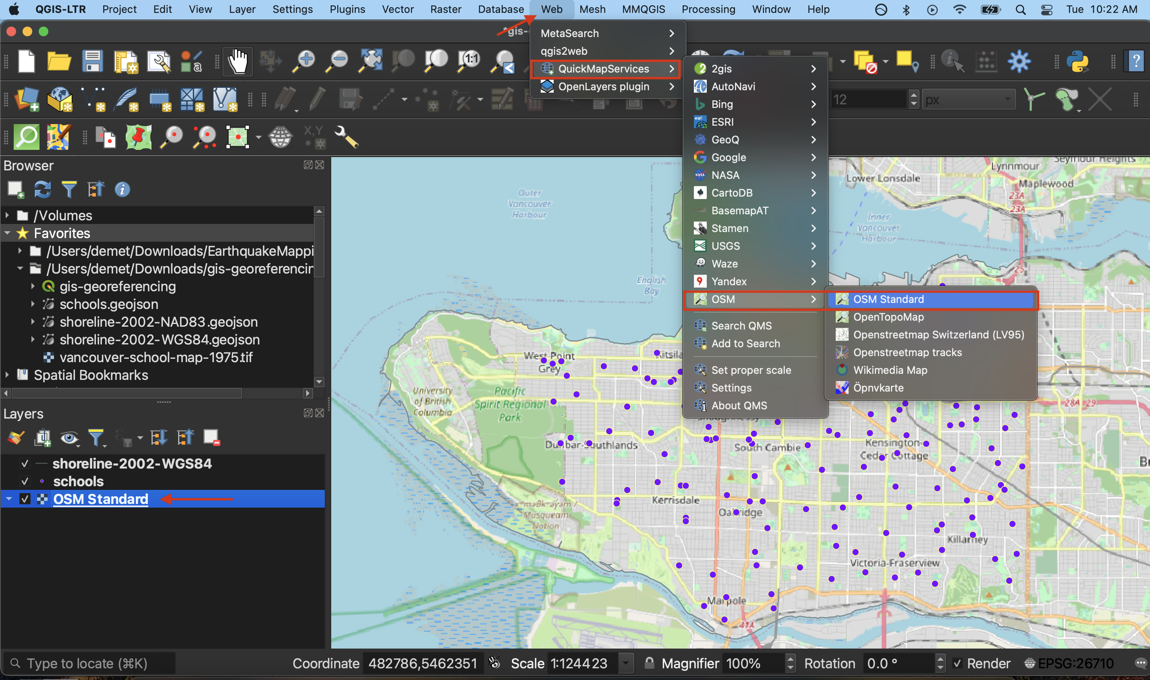The height and width of the screenshot is (680, 1150).
Task: Click the Zoom Out magnifier icon
Action: pos(337,61)
